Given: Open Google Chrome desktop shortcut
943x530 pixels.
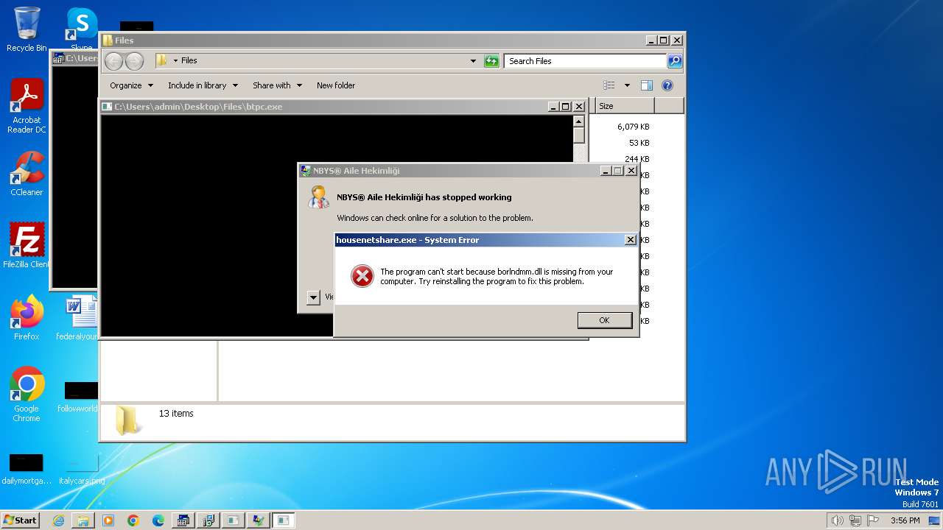Looking at the screenshot, I should click(x=27, y=395).
